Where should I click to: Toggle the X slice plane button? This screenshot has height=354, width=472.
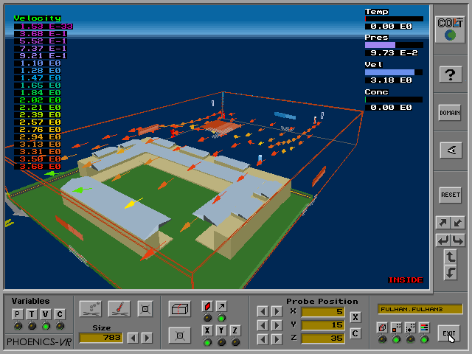point(207,330)
